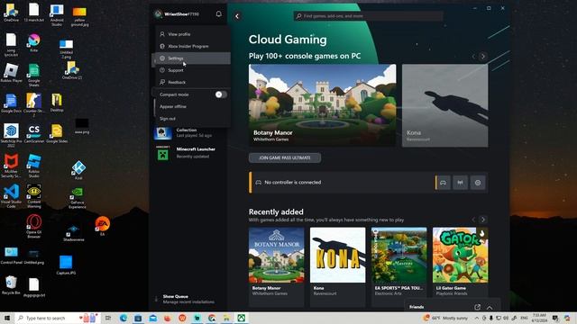The width and height of the screenshot is (577, 324).
Task: Click Xbox app icon in taskbar
Action: click(242, 318)
